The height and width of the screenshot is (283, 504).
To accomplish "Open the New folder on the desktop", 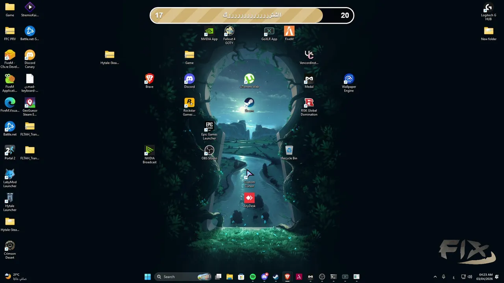I will 488,33.
